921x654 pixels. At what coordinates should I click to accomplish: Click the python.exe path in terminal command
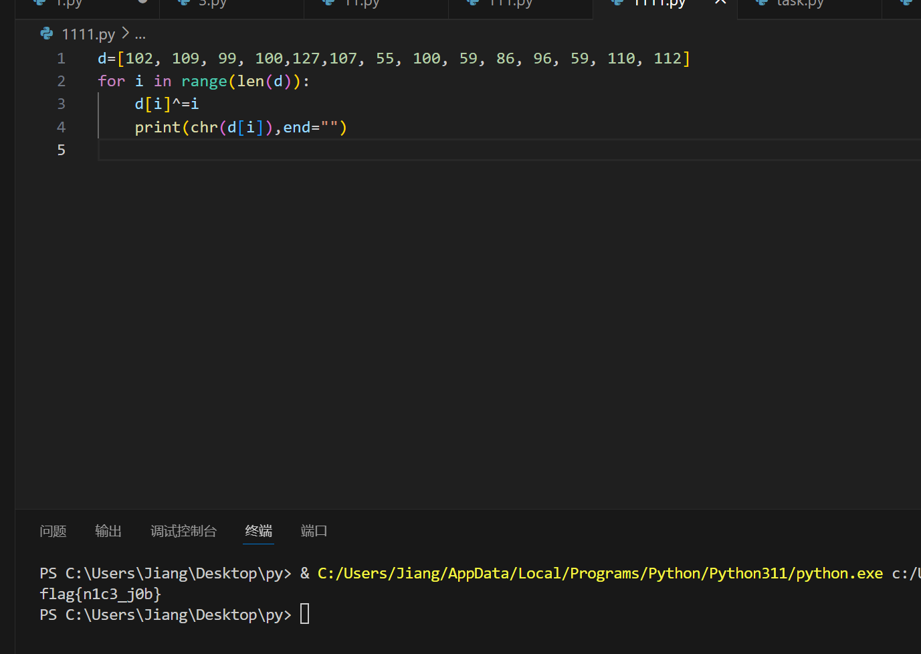coord(600,573)
